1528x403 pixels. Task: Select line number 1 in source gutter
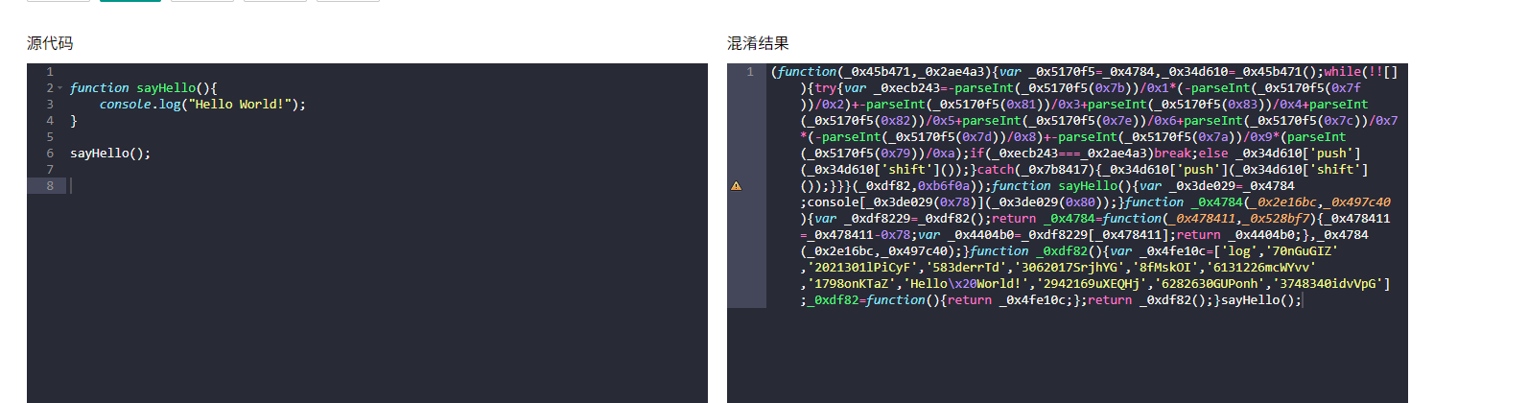50,72
